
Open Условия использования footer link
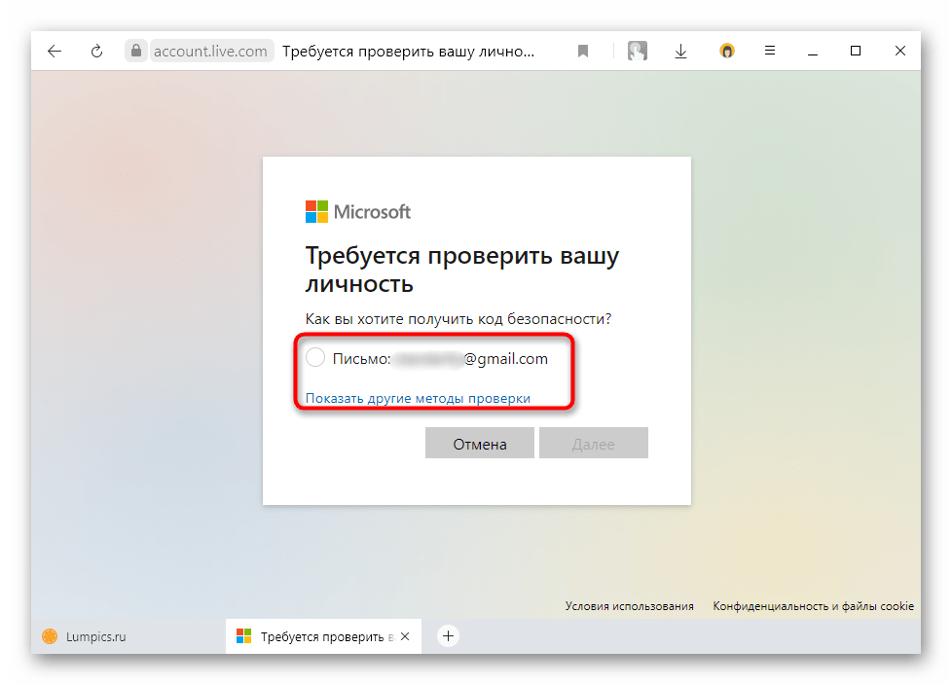point(629,606)
